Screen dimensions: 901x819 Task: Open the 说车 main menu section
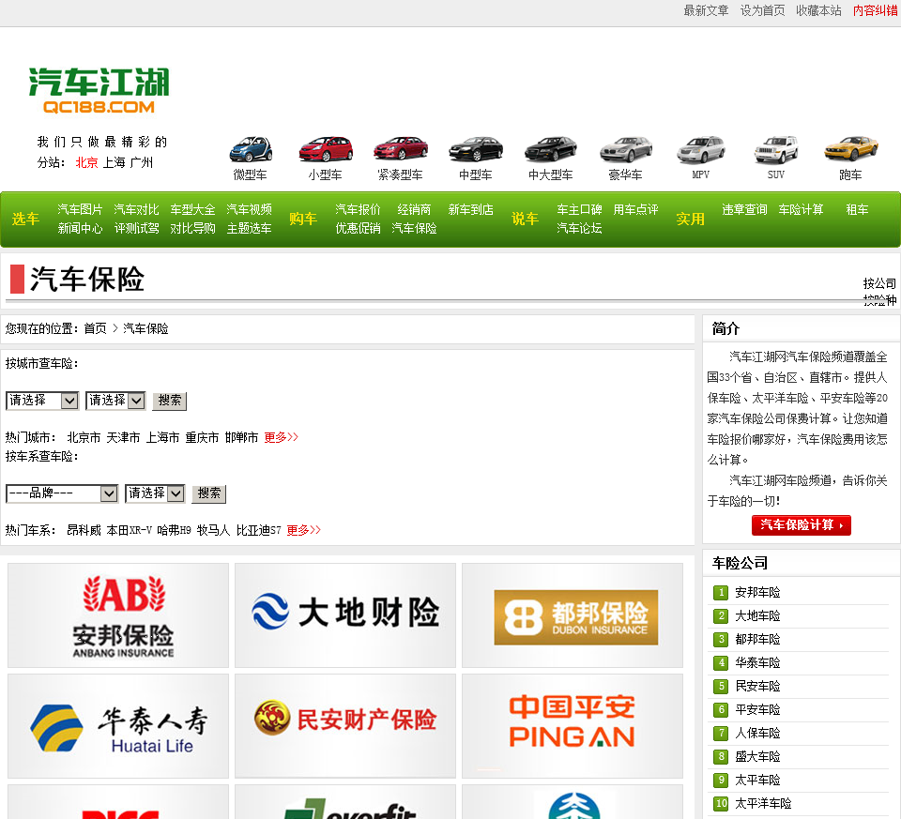click(525, 219)
